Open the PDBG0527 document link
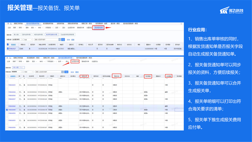 click(12, 49)
